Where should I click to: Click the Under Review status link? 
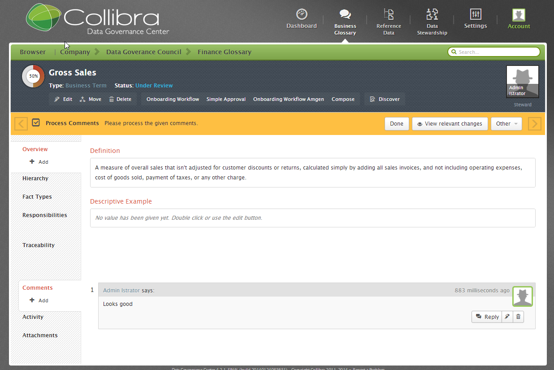[154, 86]
